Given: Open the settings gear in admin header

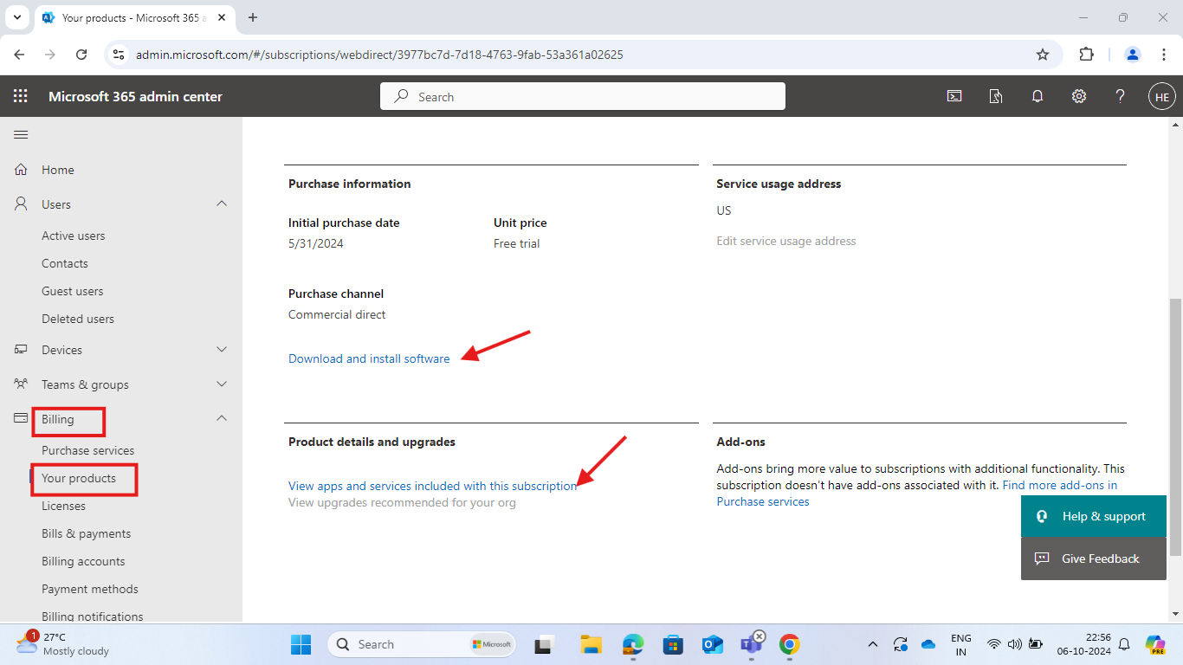Looking at the screenshot, I should (x=1079, y=96).
